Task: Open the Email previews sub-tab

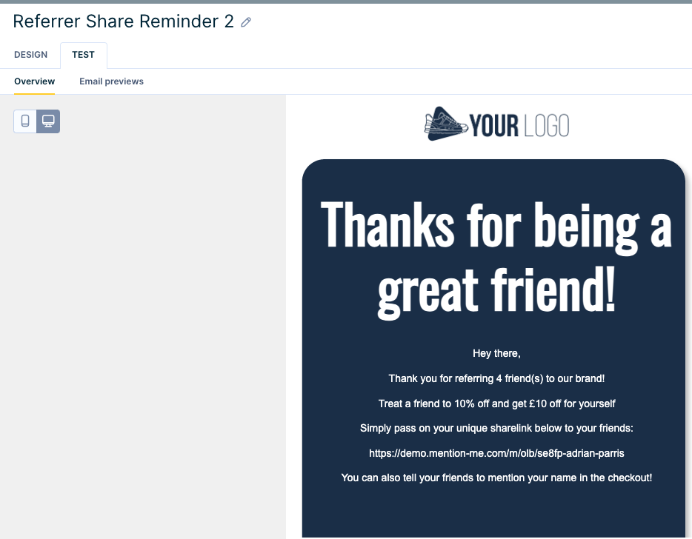Action: pyautogui.click(x=112, y=81)
